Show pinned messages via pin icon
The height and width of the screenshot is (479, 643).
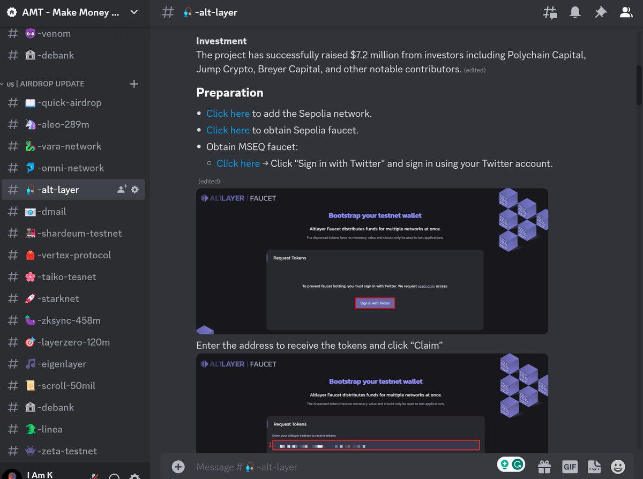click(601, 12)
